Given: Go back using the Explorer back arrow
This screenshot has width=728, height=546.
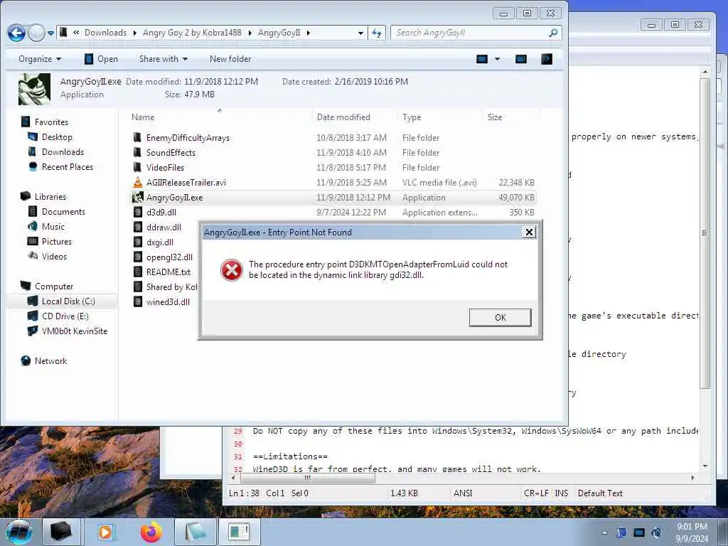Looking at the screenshot, I should (x=16, y=33).
